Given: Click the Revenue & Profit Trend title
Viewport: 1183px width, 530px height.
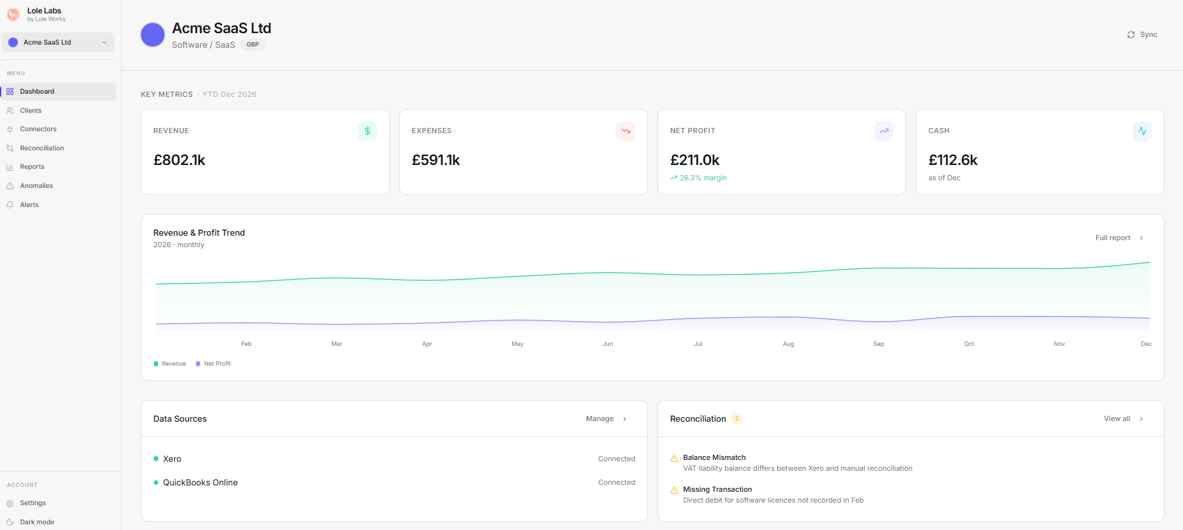Looking at the screenshot, I should 199,233.
